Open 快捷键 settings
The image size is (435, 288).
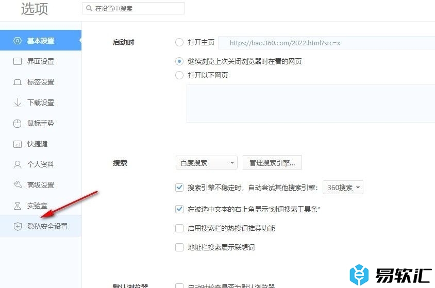(x=41, y=144)
